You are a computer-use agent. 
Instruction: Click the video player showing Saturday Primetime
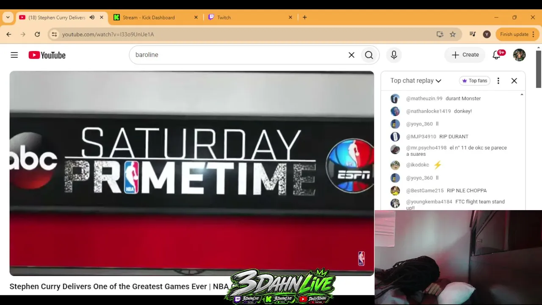pyautogui.click(x=192, y=173)
